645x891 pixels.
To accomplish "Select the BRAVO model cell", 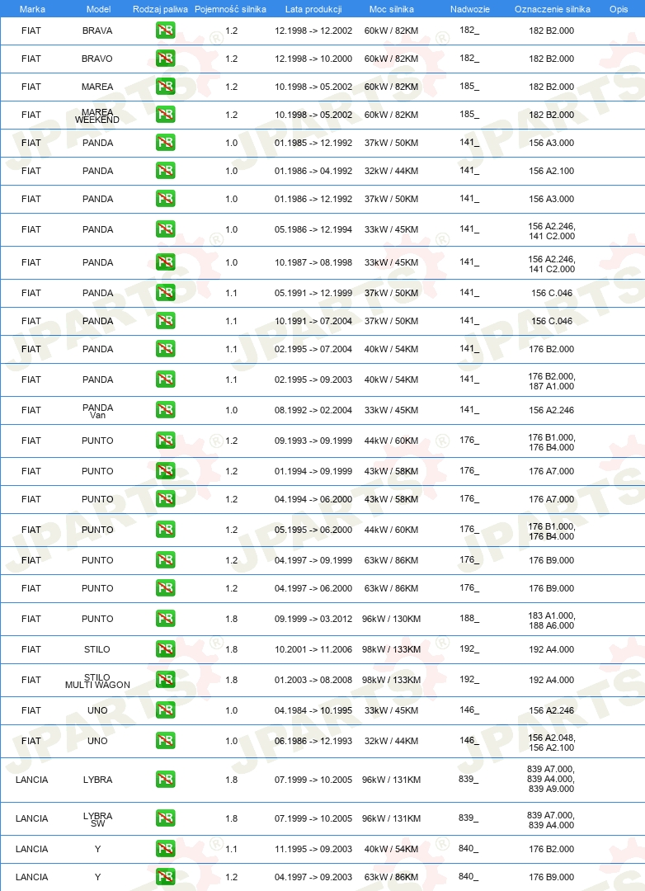I will 97,59.
